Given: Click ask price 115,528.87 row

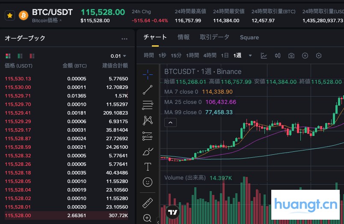Looking at the screenshot, I should tap(66, 139).
